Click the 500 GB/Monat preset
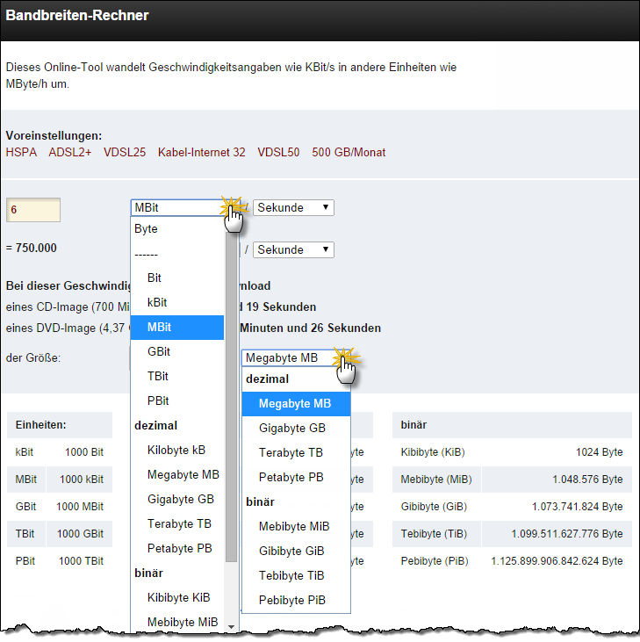 coord(349,152)
